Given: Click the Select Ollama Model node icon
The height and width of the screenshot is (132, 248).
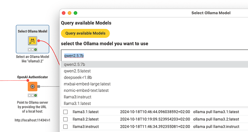Looking at the screenshot, I should coord(33,41).
